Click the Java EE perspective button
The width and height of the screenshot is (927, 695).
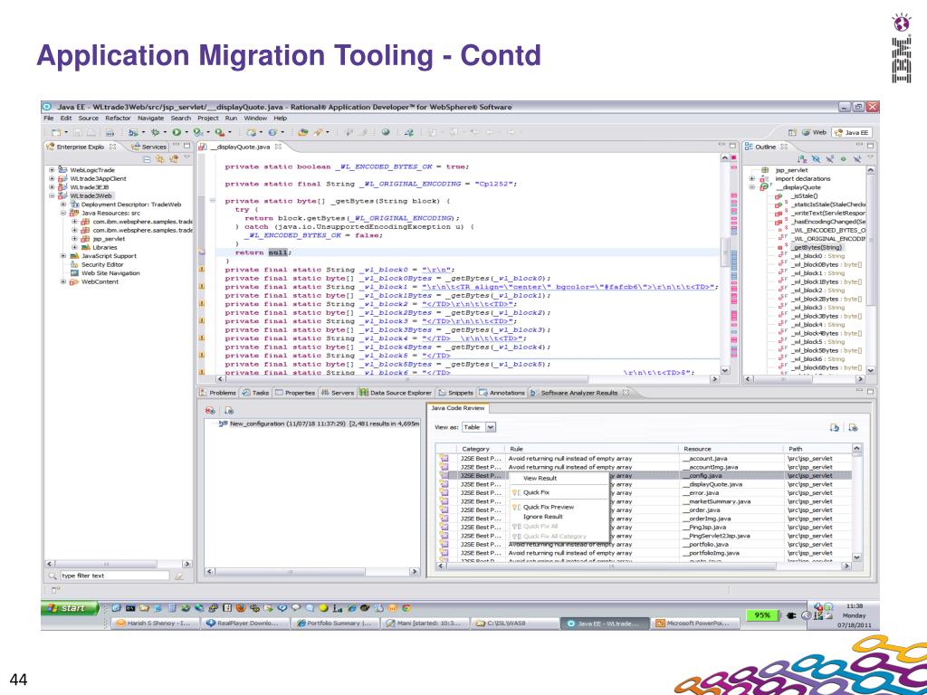(851, 133)
